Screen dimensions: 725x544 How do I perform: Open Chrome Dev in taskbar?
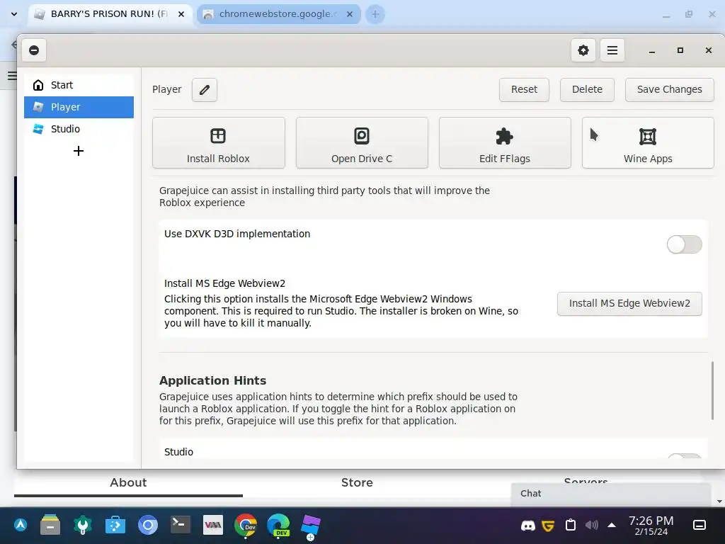click(x=246, y=525)
